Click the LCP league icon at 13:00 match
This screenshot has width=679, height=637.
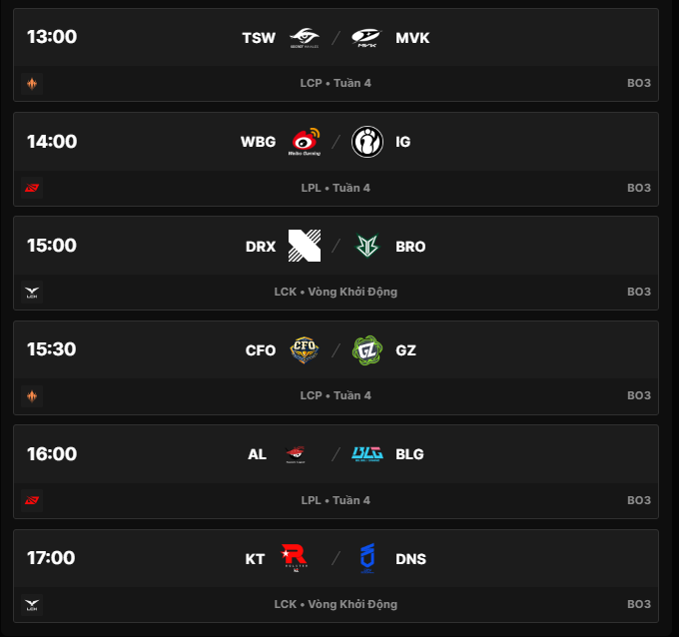click(x=32, y=84)
